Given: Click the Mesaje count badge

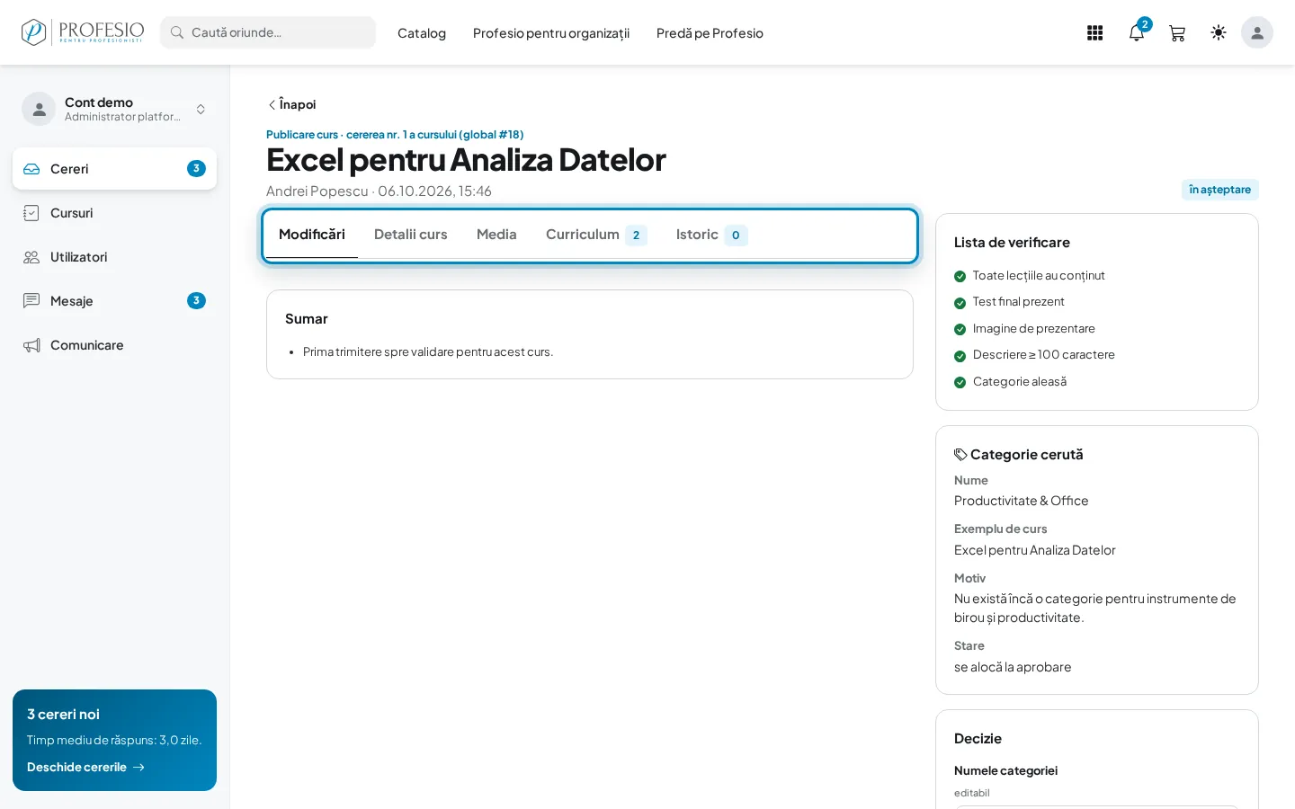Looking at the screenshot, I should coord(196,301).
